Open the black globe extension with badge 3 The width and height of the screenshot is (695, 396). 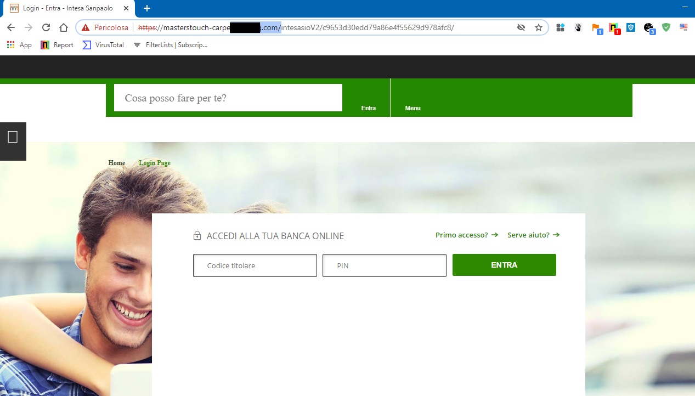click(x=649, y=29)
